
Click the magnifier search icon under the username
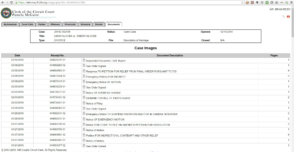[284, 17]
